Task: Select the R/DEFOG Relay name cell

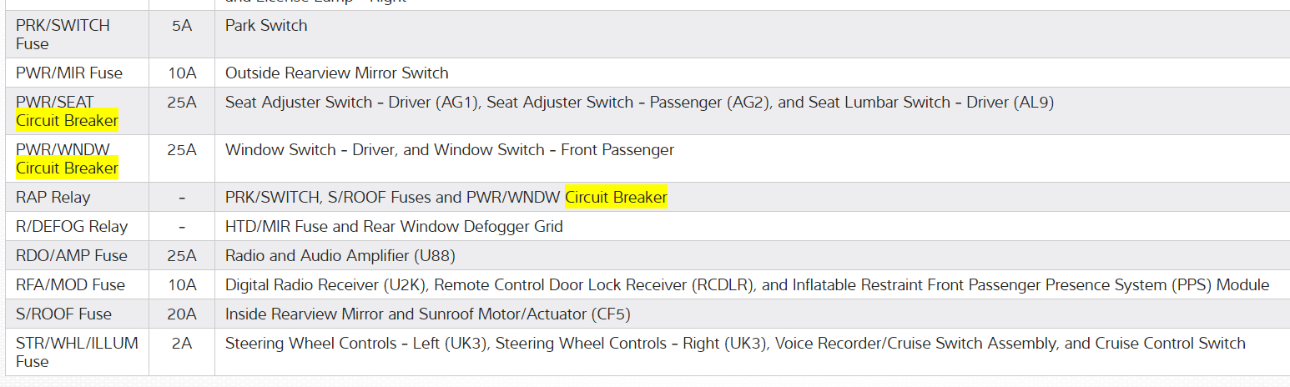Action: tap(72, 227)
